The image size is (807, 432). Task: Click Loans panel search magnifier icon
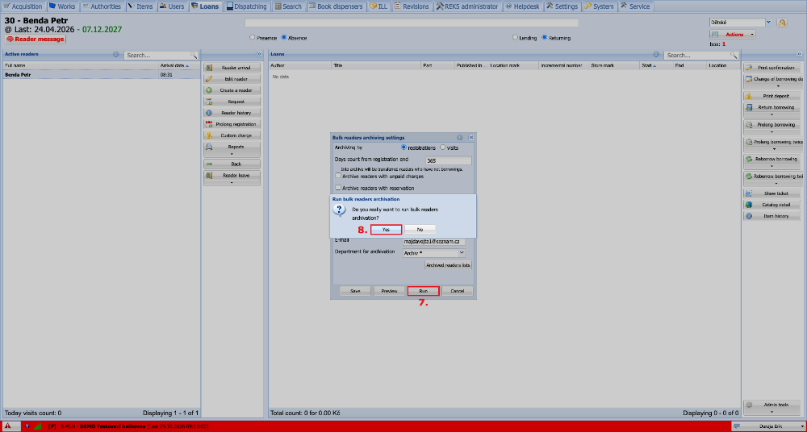734,55
